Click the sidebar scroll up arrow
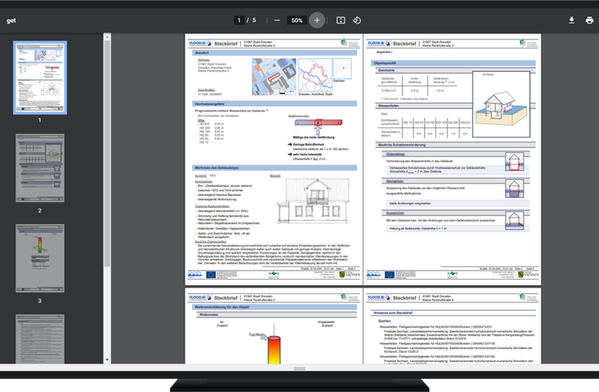The image size is (599, 392). click(x=107, y=36)
